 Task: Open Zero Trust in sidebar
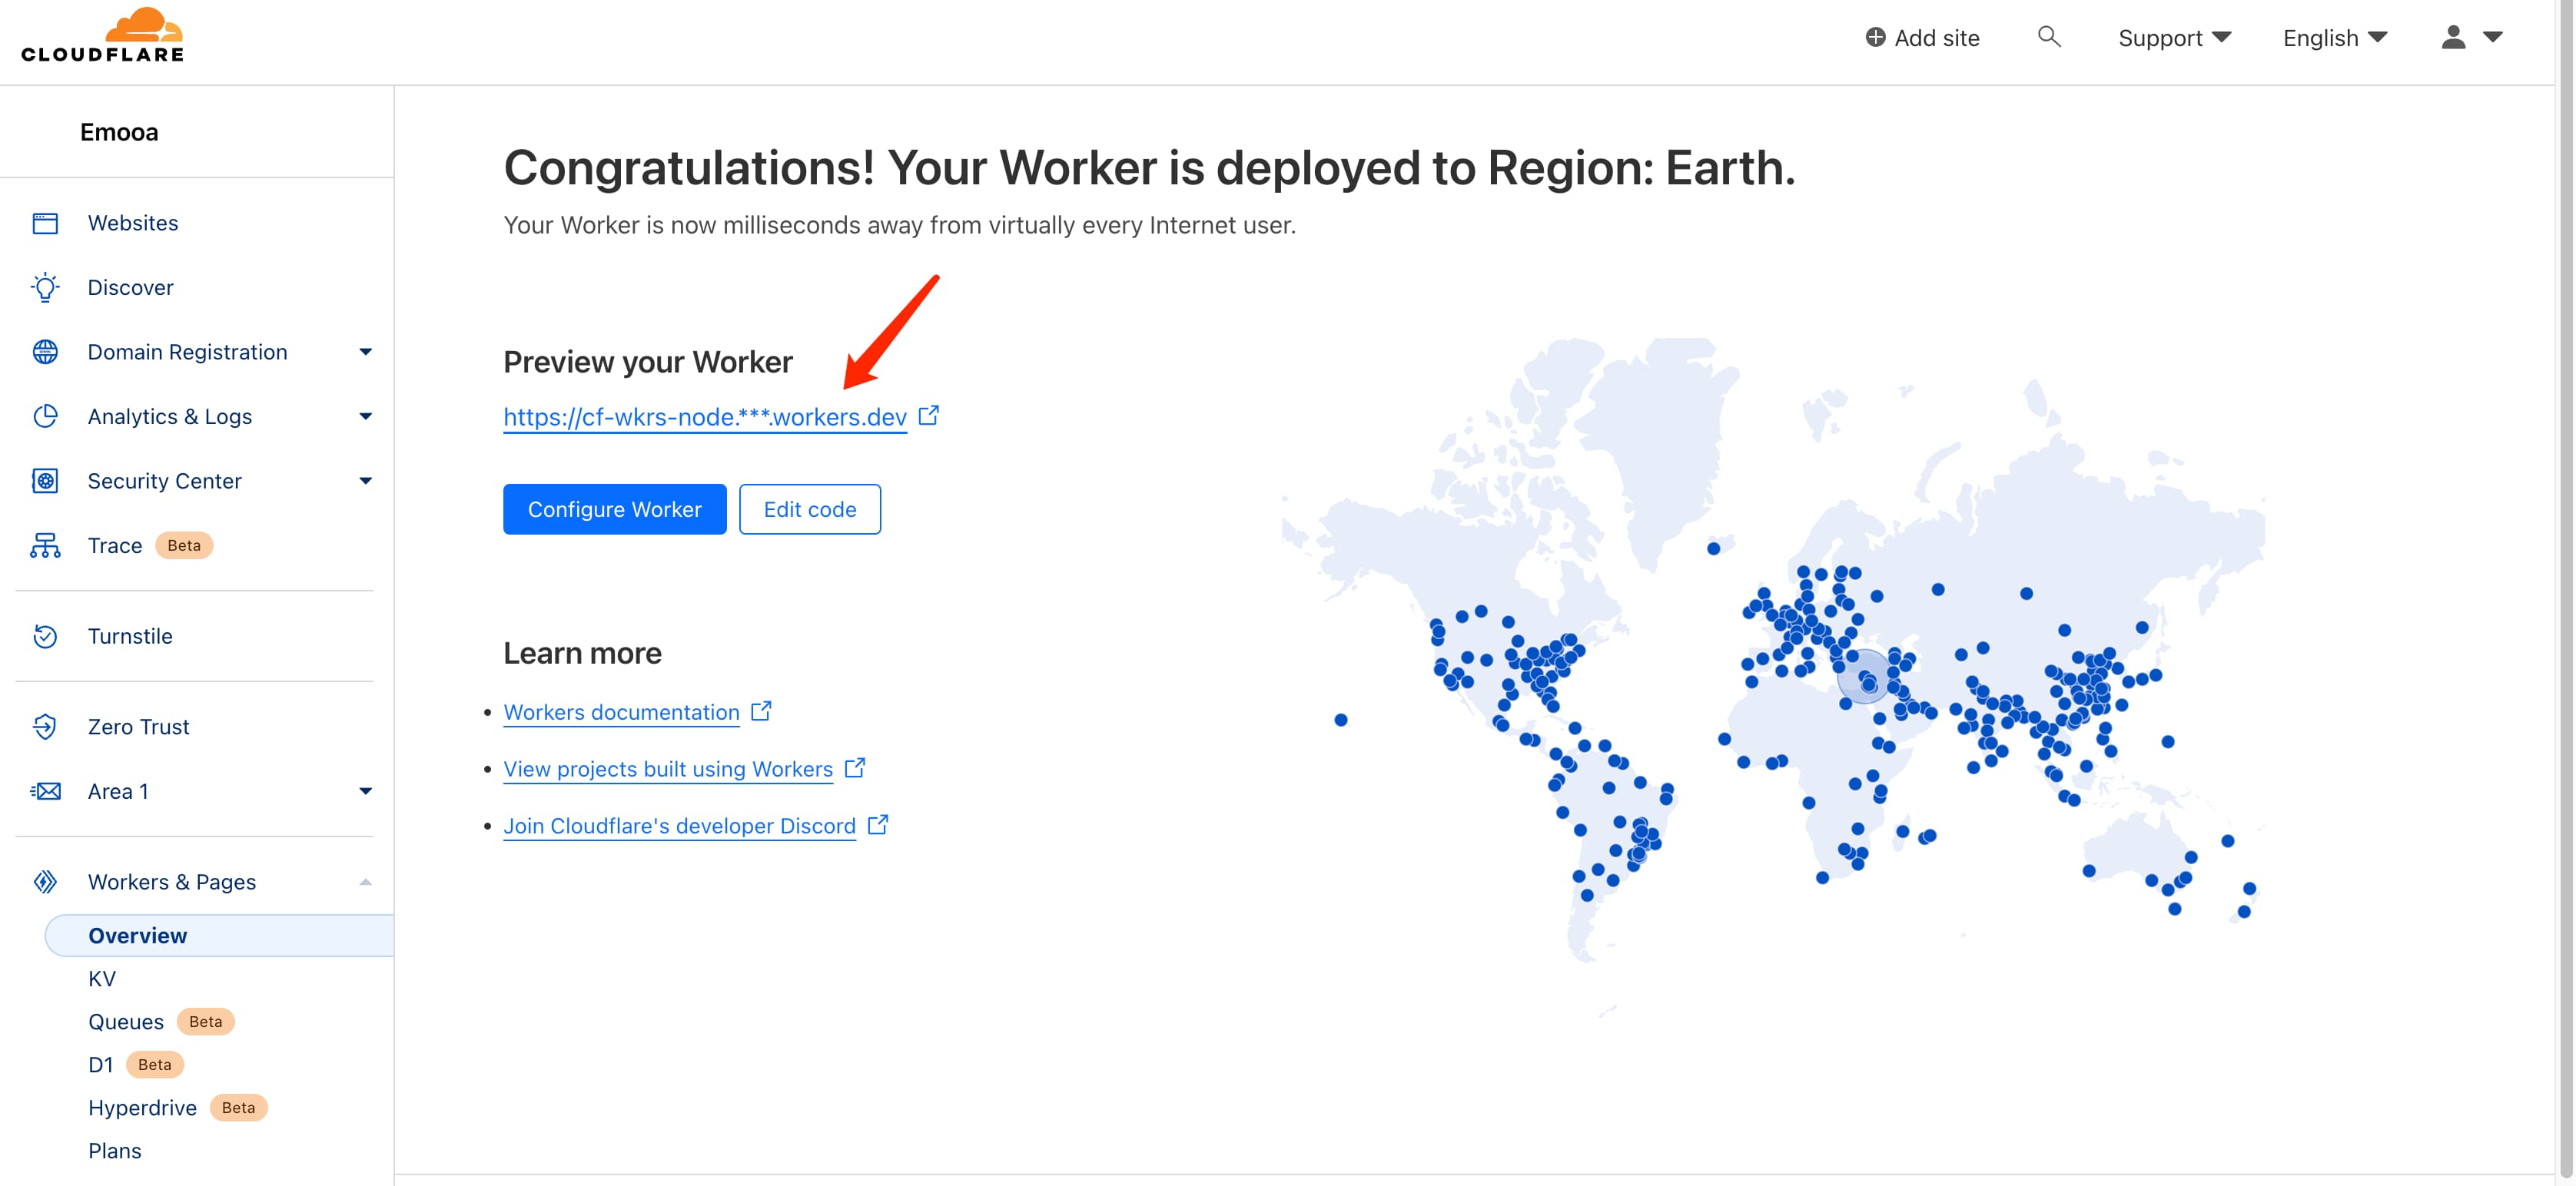[x=138, y=727]
